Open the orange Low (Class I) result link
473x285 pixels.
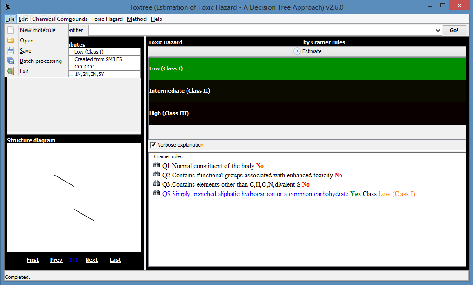point(397,194)
